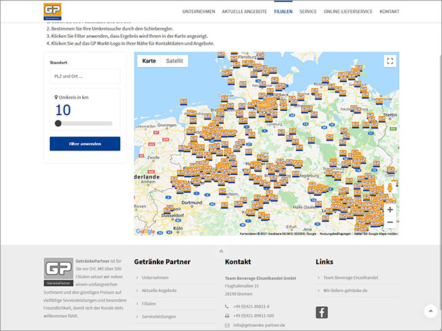
Task: Open the Unternehmen menu
Action: pyautogui.click(x=199, y=12)
